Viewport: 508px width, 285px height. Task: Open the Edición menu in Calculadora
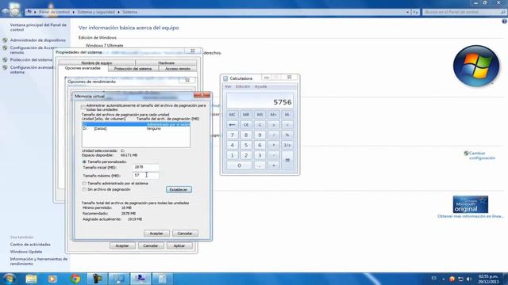(243, 86)
